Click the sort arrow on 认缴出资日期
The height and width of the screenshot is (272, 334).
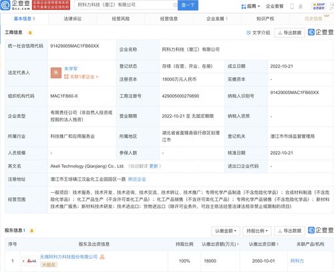click(x=277, y=244)
